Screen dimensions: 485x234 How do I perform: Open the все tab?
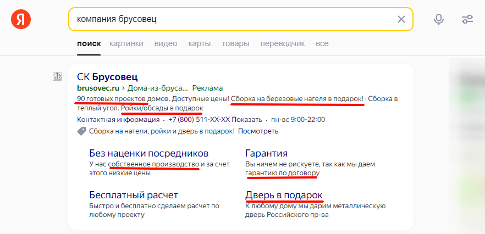pyautogui.click(x=322, y=43)
